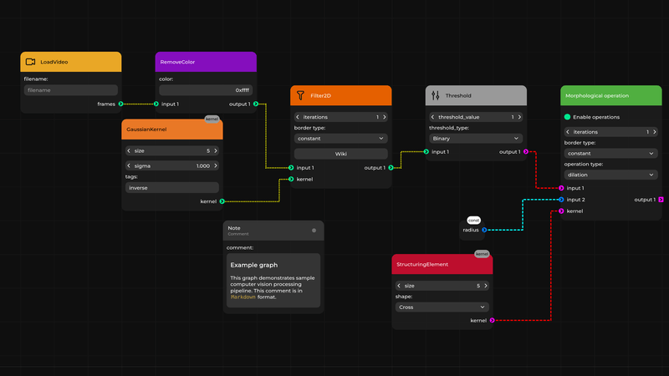The height and width of the screenshot is (376, 669).
Task: Click the RemoveColor color value field
Action: tap(205, 90)
